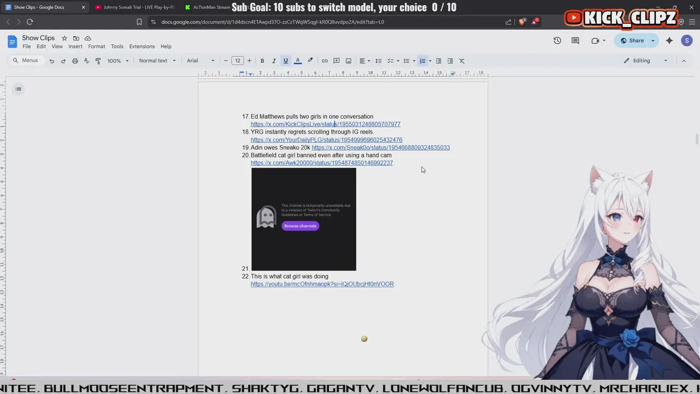Bookmark this page in address bar
Screen dimensions: 700x394
(x=139, y=22)
